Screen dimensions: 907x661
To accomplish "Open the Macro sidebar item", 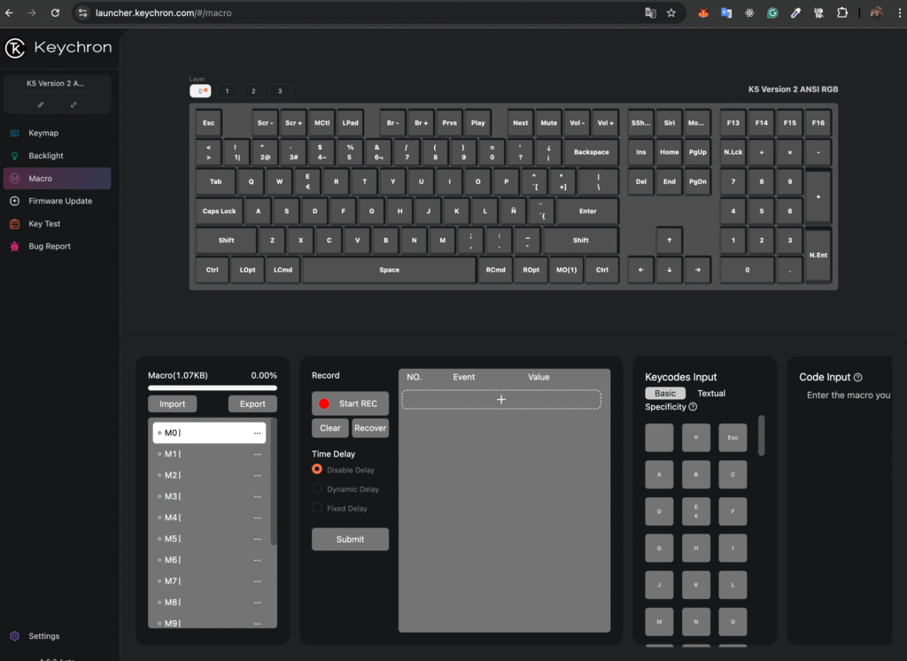I will (58, 179).
